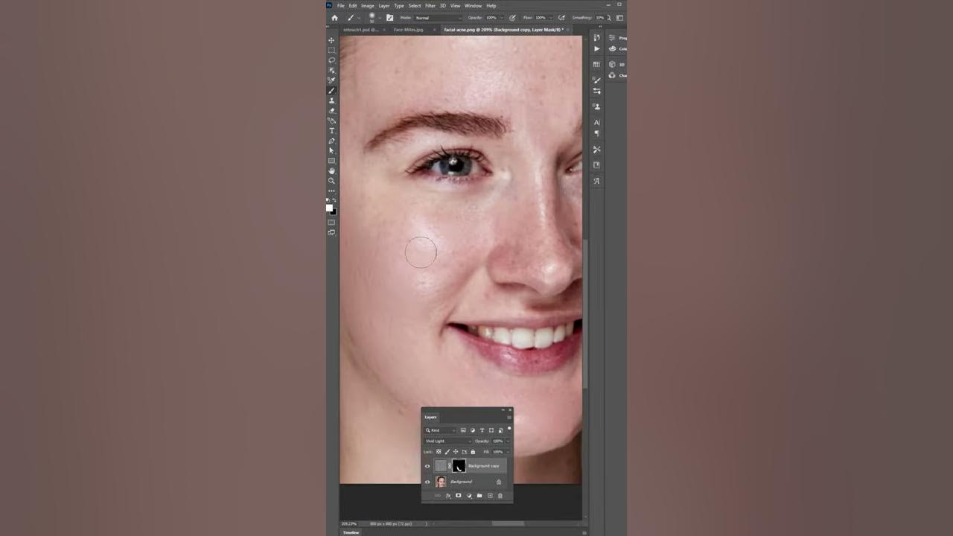Select the Eyedropper tool
The height and width of the screenshot is (536, 953).
tap(331, 80)
